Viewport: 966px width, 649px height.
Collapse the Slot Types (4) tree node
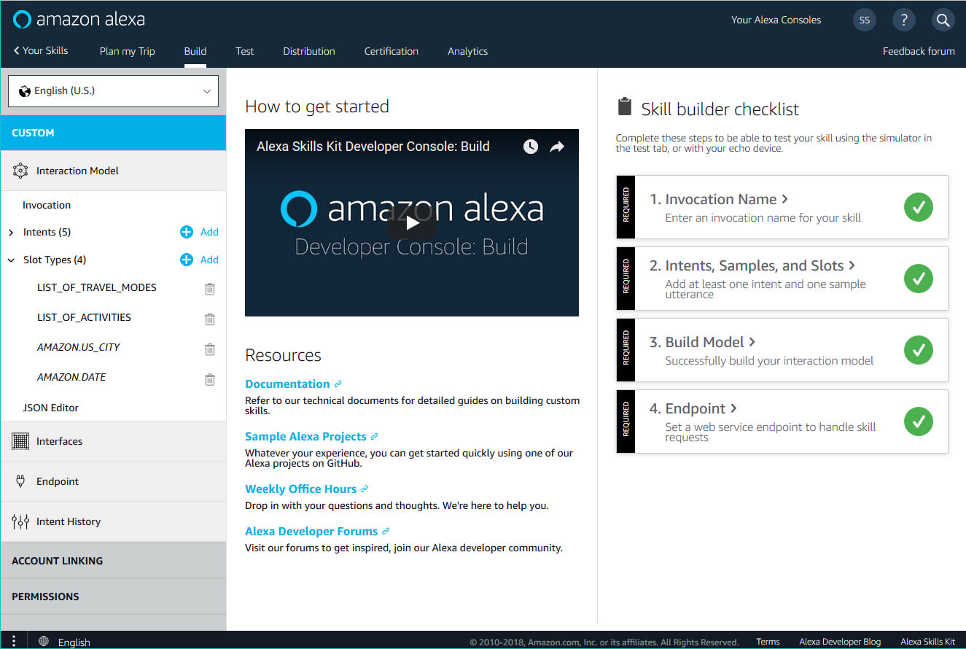coord(11,260)
